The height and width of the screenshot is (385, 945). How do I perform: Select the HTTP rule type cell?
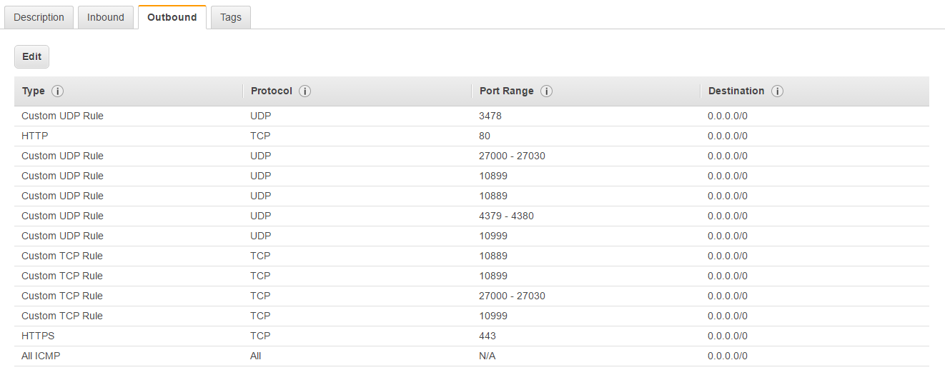tap(35, 136)
